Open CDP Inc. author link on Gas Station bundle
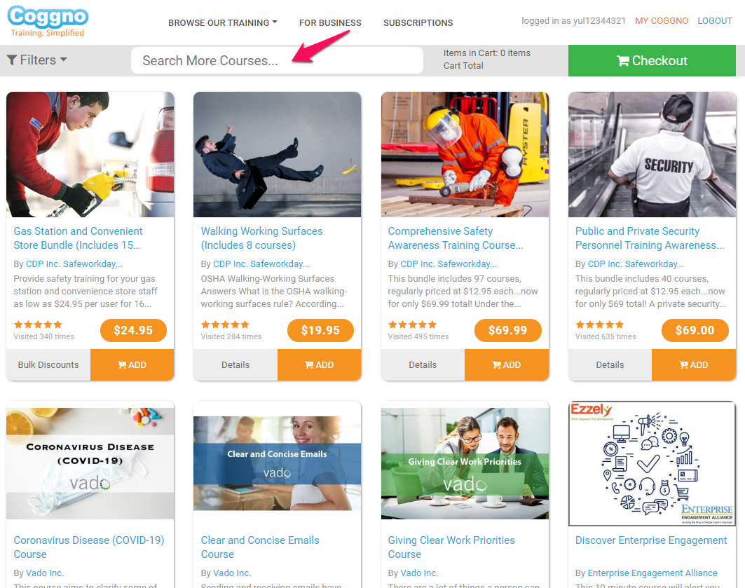This screenshot has width=745, height=588. (74, 264)
